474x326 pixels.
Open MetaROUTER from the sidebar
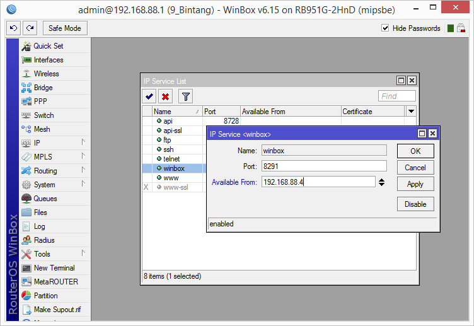(55, 282)
